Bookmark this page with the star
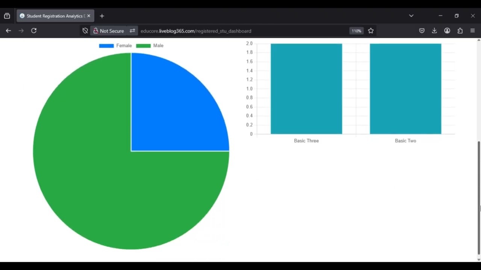481x270 pixels. pos(371,31)
